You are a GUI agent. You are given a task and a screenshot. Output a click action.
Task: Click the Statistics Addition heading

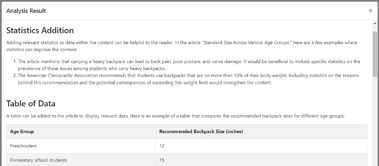pyautogui.click(x=40, y=31)
